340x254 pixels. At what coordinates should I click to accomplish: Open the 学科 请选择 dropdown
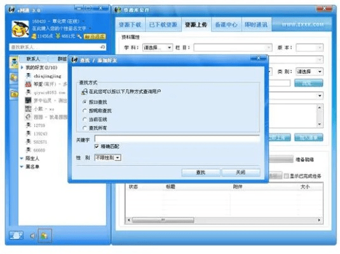coord(158,48)
